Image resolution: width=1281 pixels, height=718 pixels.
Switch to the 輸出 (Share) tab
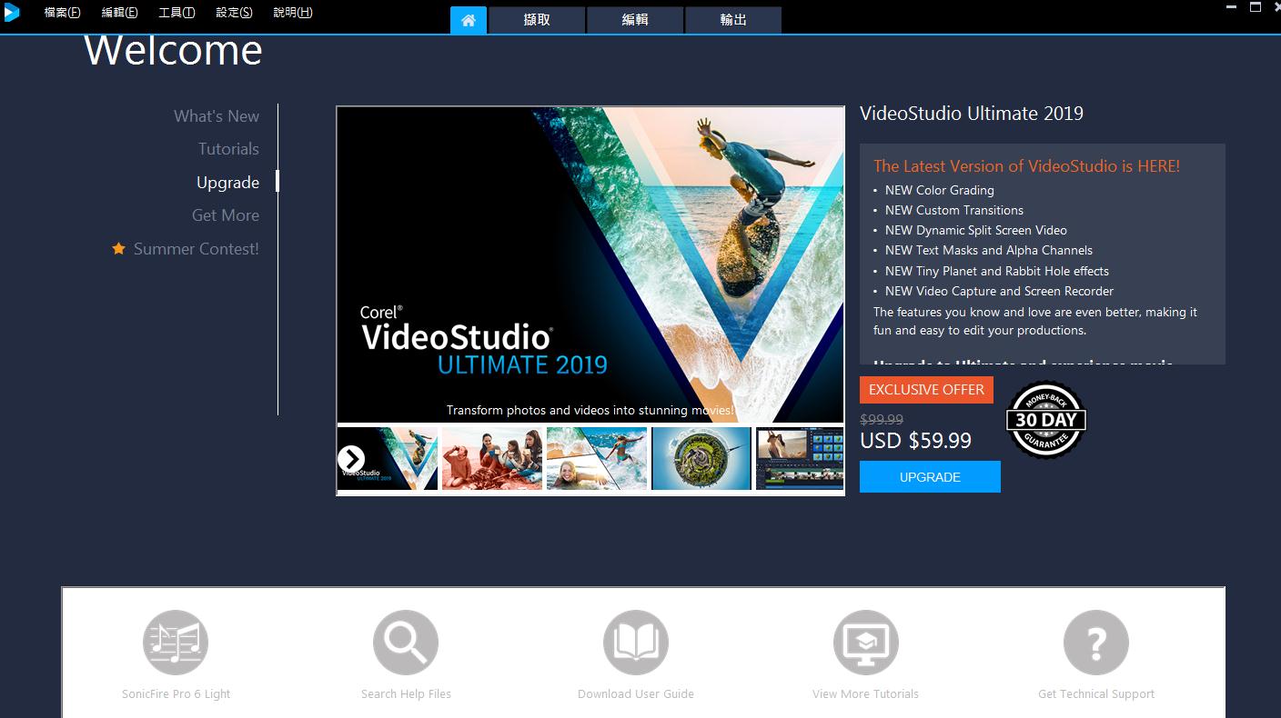tap(733, 20)
